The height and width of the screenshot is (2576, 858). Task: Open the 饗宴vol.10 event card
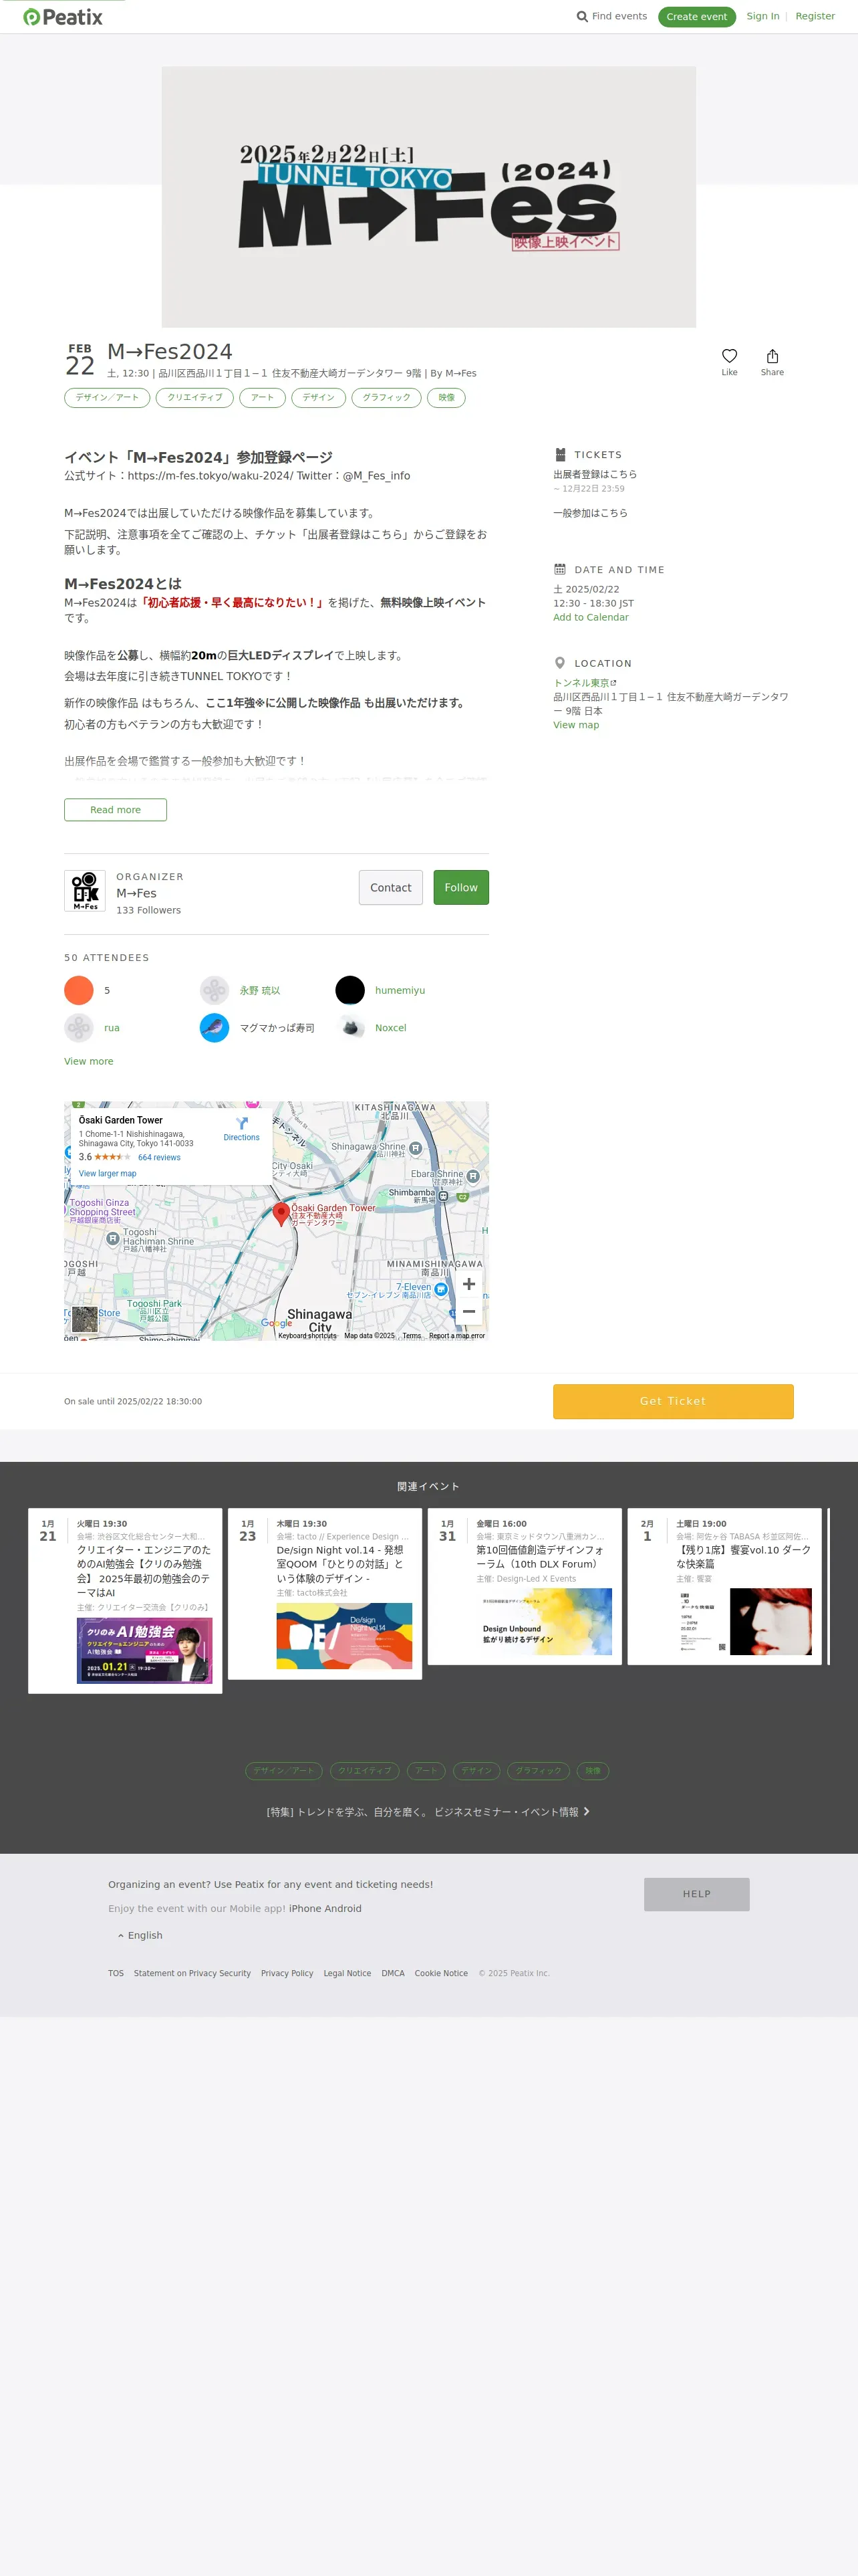click(x=724, y=1587)
